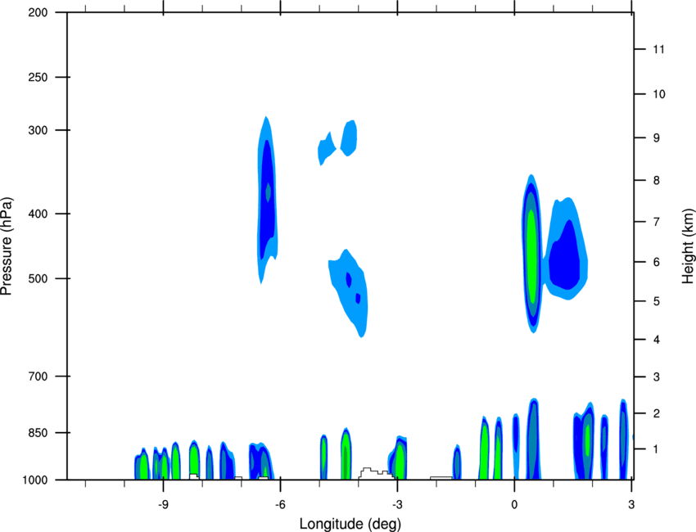Click the -3 longitude tick label
Image resolution: width=696 pixels, height=532 pixels.
[x=397, y=505]
